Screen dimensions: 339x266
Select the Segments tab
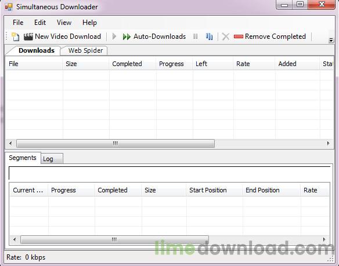pos(23,158)
